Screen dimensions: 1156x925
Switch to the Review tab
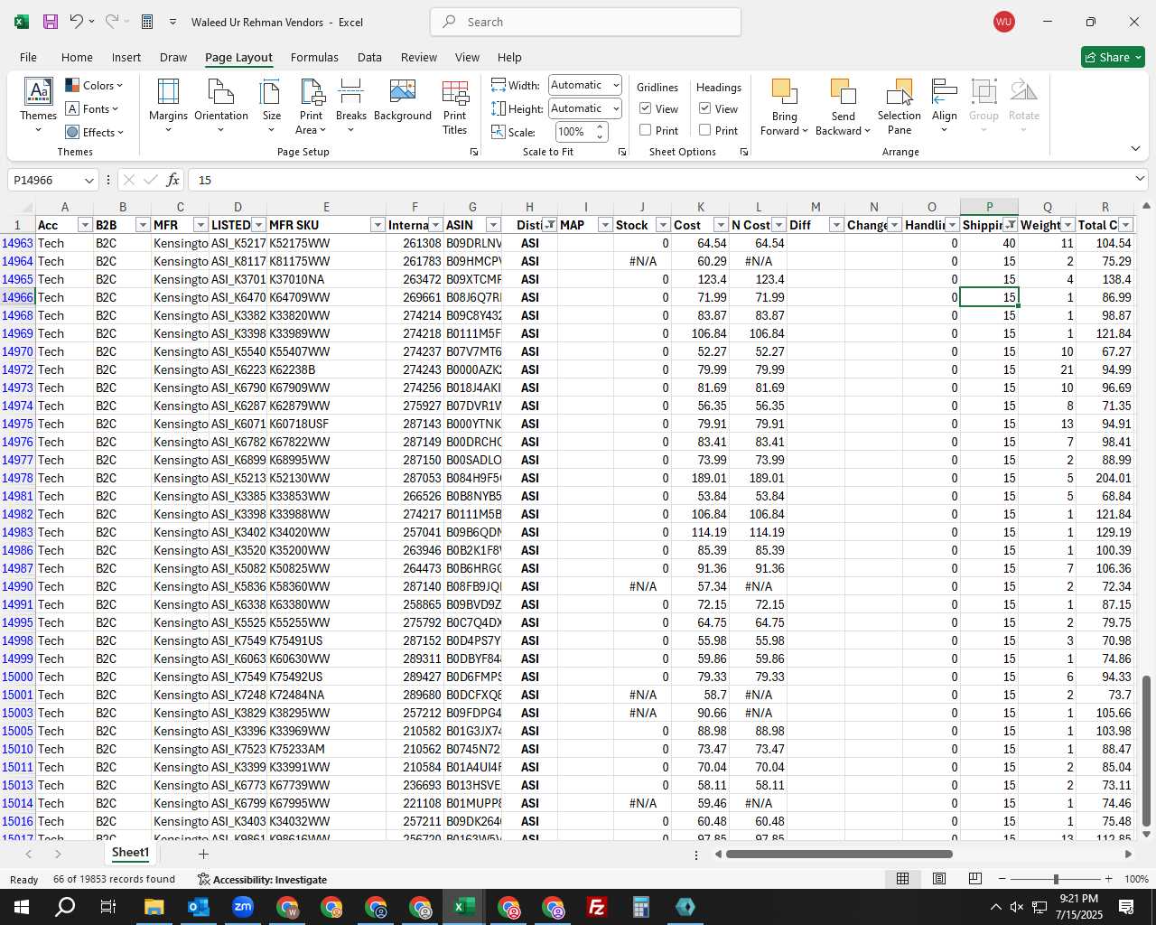click(419, 57)
